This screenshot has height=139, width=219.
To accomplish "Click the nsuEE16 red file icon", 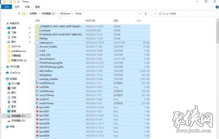I will pos(37,99).
